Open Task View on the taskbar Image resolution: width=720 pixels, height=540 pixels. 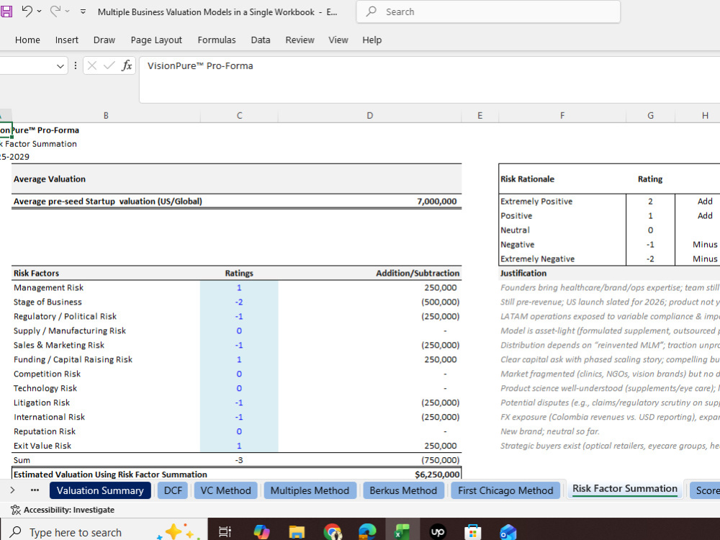[x=225, y=532]
